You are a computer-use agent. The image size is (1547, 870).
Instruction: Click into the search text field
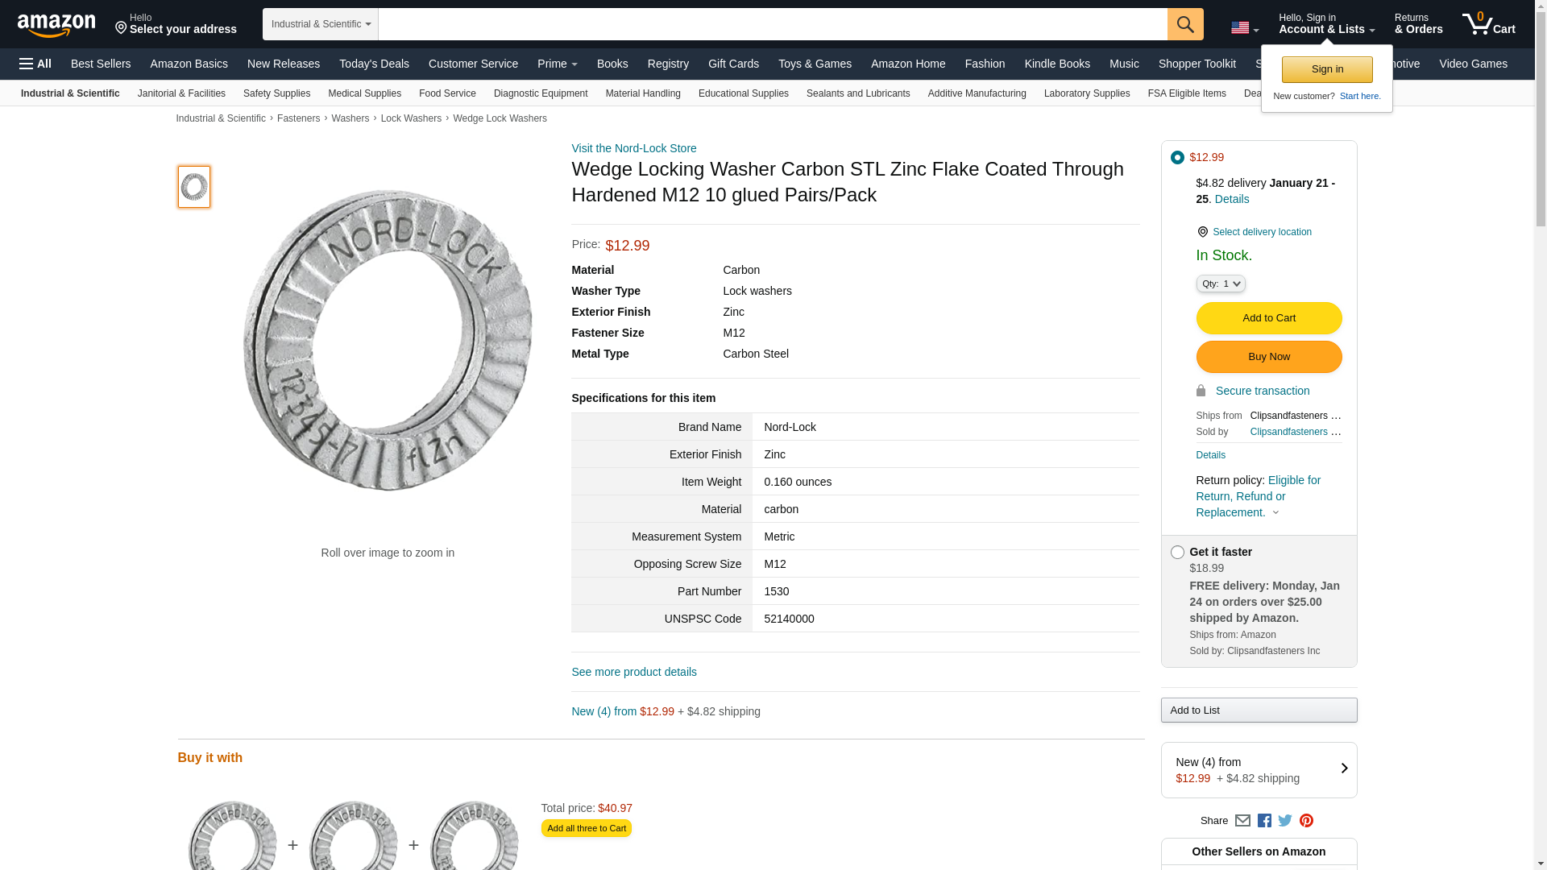(772, 24)
